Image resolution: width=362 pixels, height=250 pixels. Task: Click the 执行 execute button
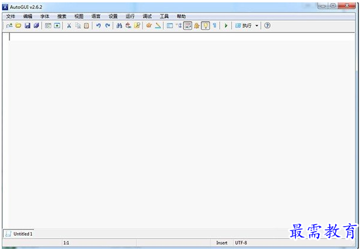tap(244, 26)
